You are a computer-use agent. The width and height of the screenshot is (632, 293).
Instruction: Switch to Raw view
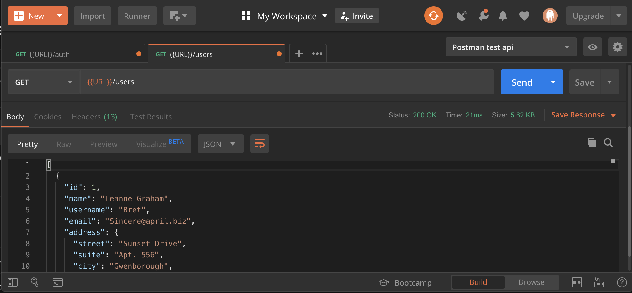tap(64, 144)
